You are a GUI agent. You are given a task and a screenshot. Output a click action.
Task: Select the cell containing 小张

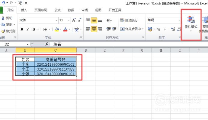25,74
